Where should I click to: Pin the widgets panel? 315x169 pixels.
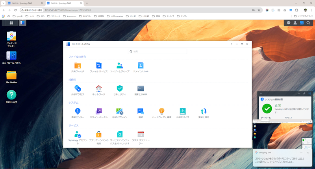click(304, 94)
